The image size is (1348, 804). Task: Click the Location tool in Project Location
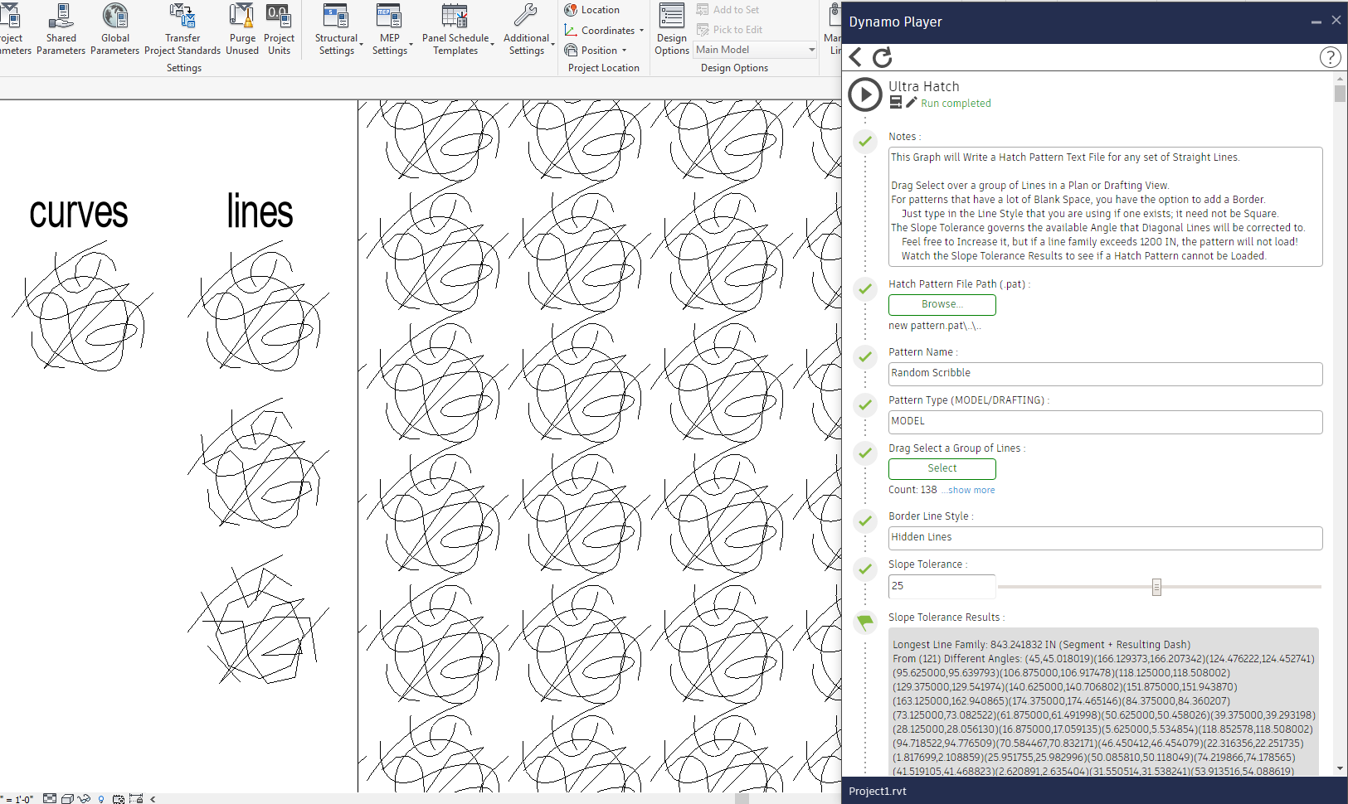click(x=592, y=10)
